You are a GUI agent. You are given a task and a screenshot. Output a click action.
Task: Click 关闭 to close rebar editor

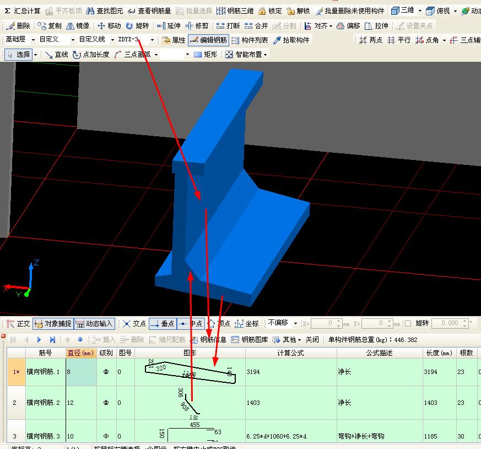coord(312,340)
